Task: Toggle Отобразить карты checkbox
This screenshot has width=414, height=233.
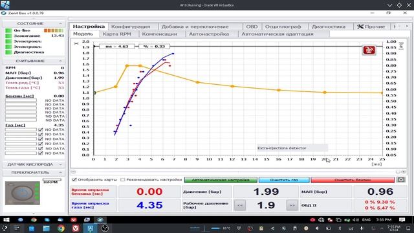Action: point(74,180)
